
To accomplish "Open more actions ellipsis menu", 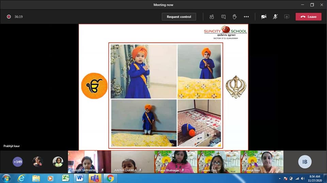I will pyautogui.click(x=246, y=17).
